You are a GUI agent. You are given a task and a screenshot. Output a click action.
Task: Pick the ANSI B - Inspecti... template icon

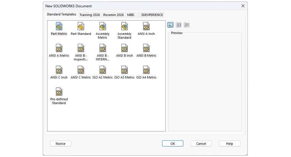pos(81,48)
